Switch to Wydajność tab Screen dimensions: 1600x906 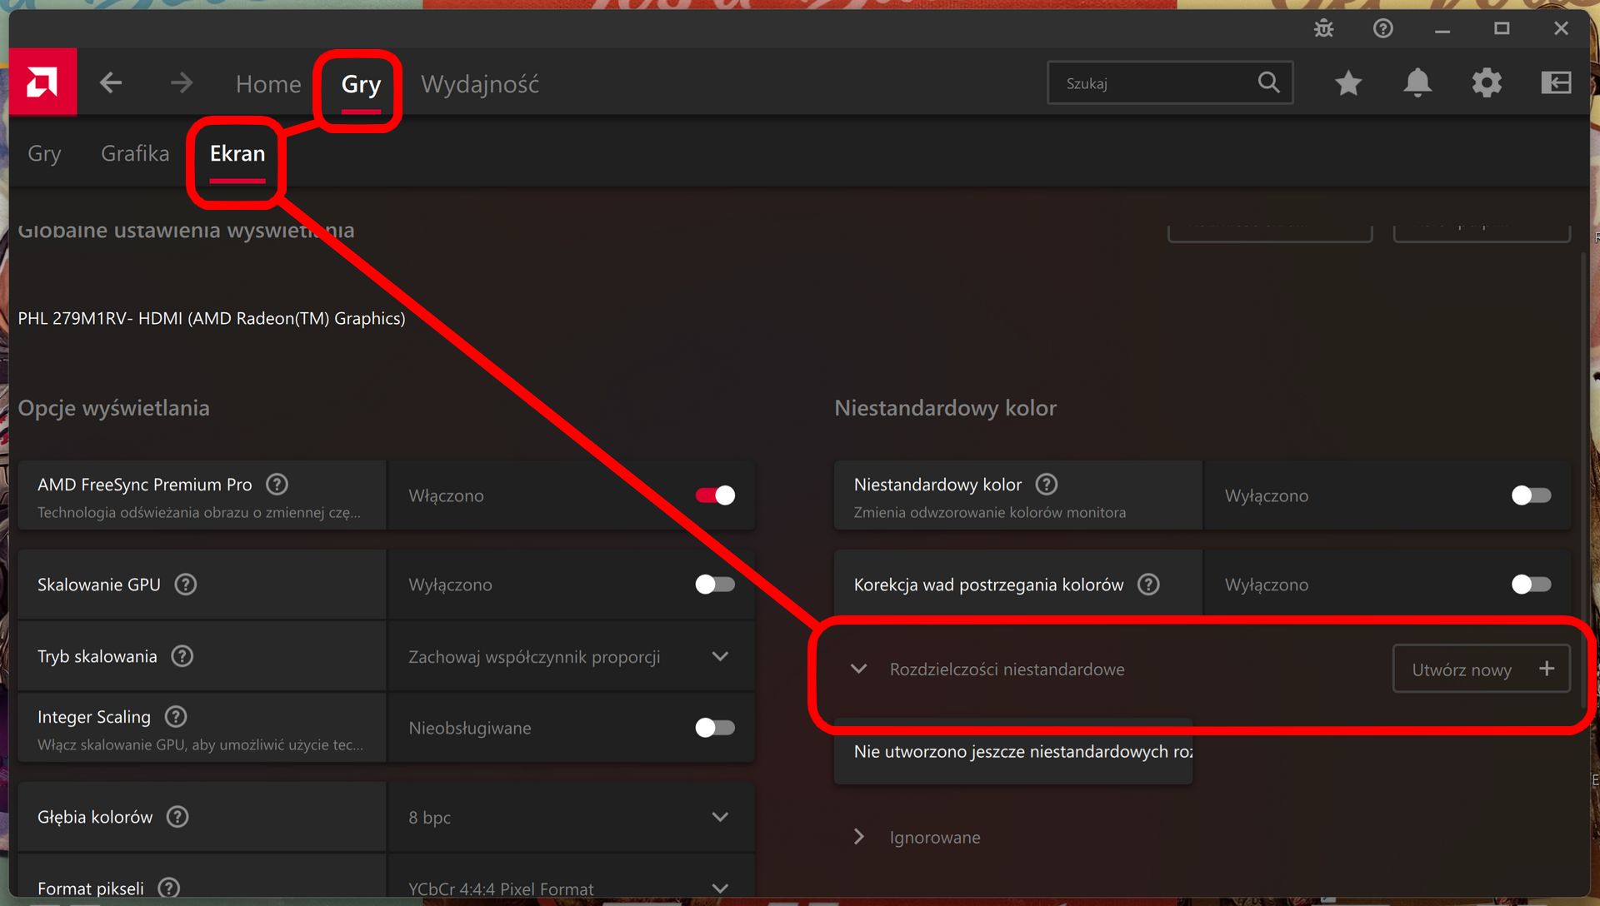pyautogui.click(x=480, y=84)
